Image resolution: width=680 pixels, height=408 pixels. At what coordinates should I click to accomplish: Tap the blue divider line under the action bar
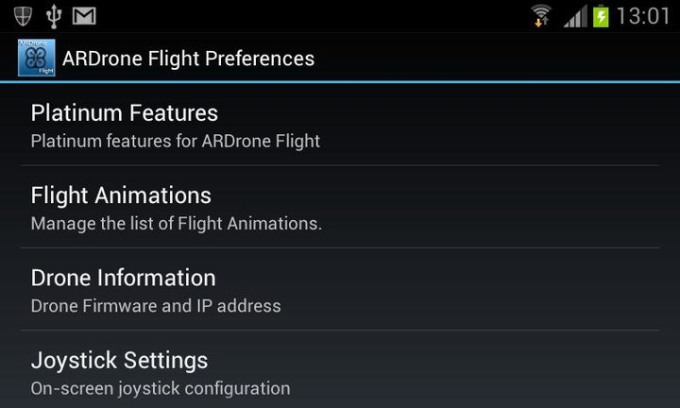pyautogui.click(x=340, y=82)
